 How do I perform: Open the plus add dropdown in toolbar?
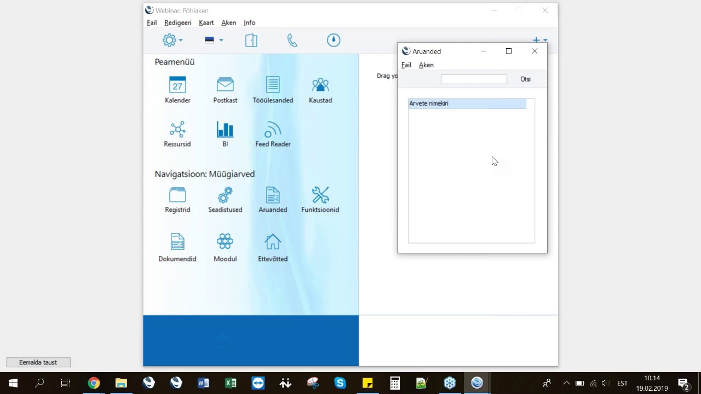539,40
